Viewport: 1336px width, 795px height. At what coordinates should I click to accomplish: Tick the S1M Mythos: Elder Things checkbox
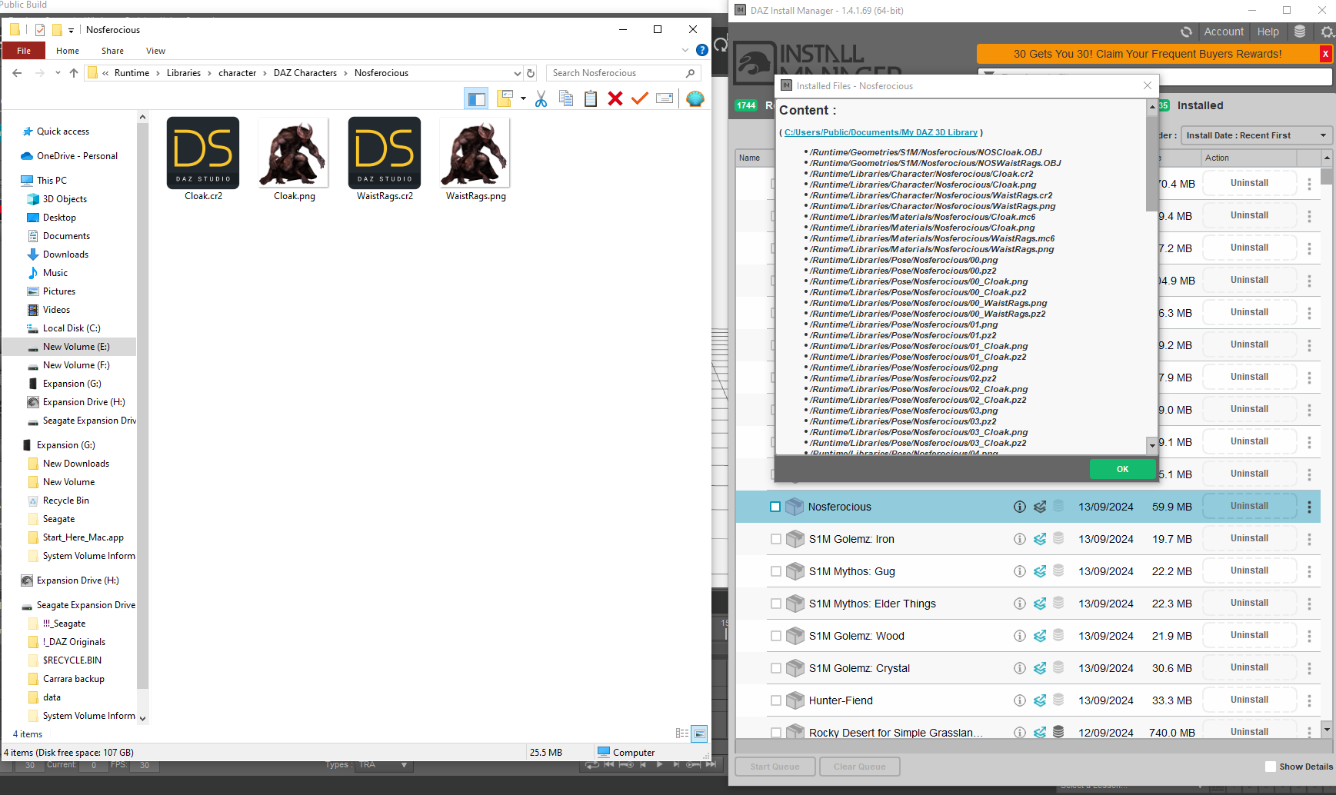(775, 604)
